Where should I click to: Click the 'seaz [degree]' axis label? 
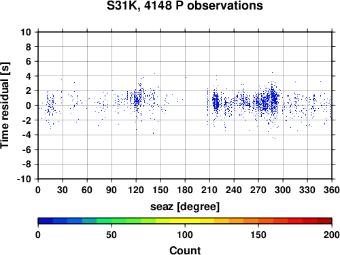point(185,207)
